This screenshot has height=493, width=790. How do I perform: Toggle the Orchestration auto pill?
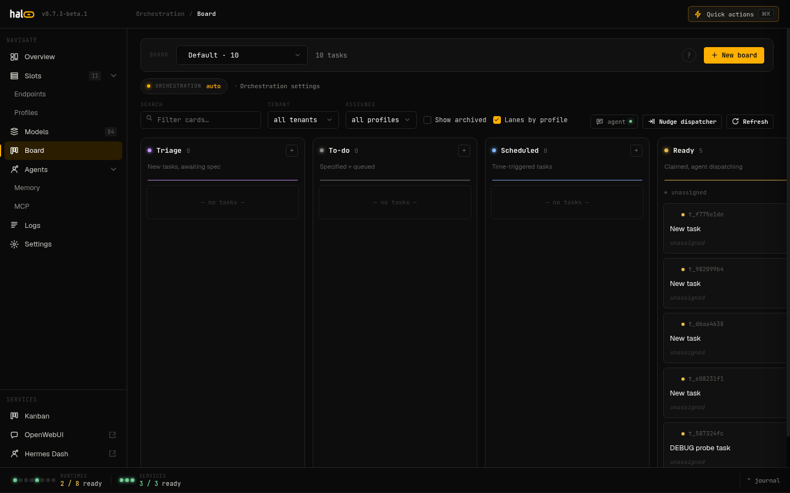(184, 86)
